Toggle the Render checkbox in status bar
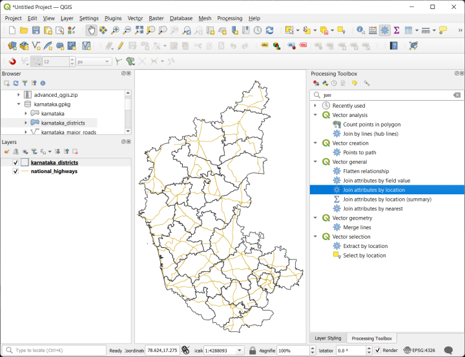The height and width of the screenshot is (357, 465). point(378,350)
